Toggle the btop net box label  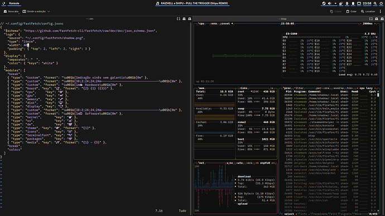(x=201, y=163)
